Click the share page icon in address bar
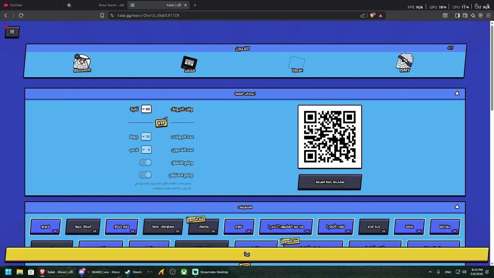Screen dimensions: 494x278 click(x=363, y=15)
